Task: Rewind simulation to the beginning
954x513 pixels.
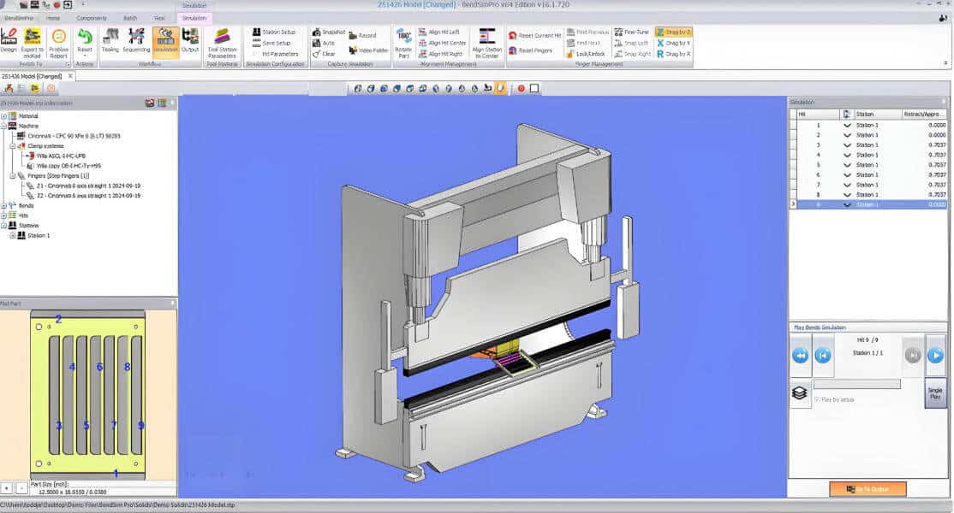Action: coord(800,355)
